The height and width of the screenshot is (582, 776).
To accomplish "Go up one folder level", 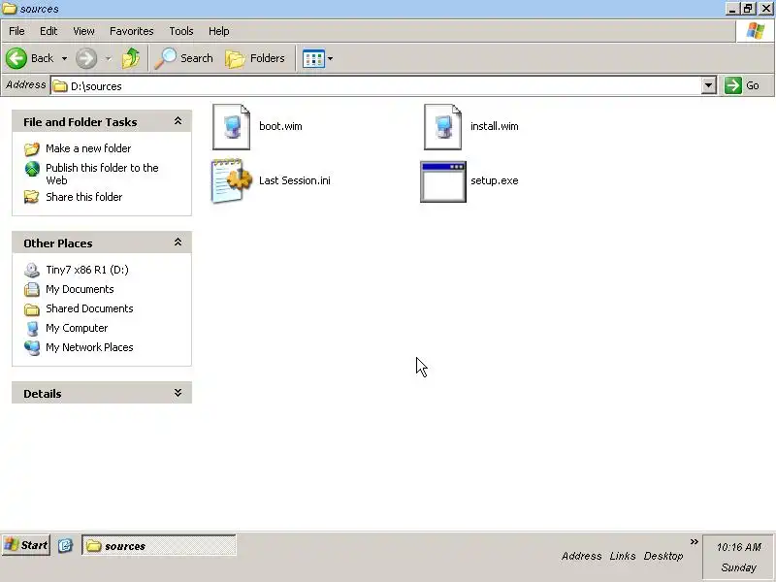I will click(x=131, y=58).
